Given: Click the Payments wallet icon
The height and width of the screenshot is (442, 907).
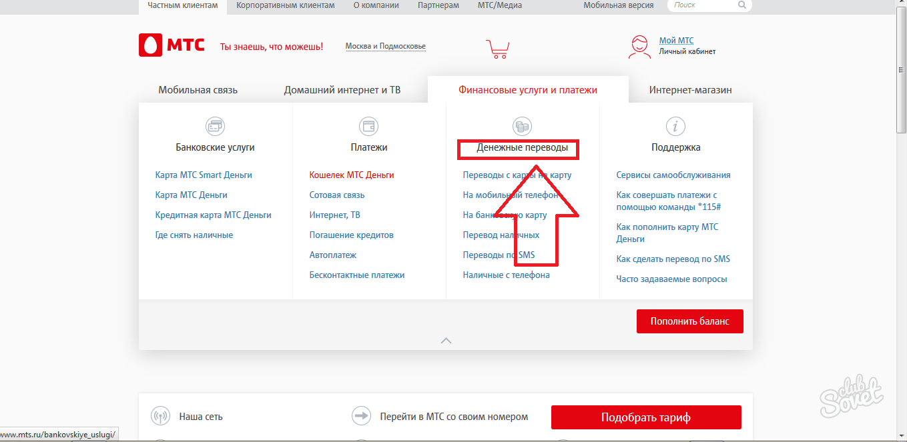Looking at the screenshot, I should (x=368, y=126).
